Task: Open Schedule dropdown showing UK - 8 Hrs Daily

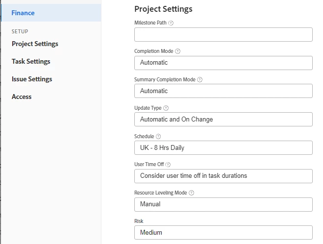Action: point(223,147)
